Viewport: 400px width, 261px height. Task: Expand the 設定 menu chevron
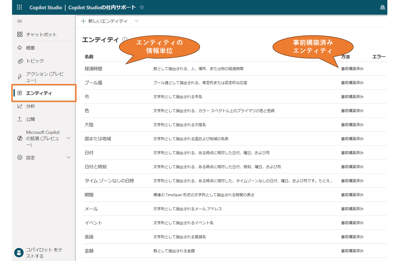click(68, 157)
